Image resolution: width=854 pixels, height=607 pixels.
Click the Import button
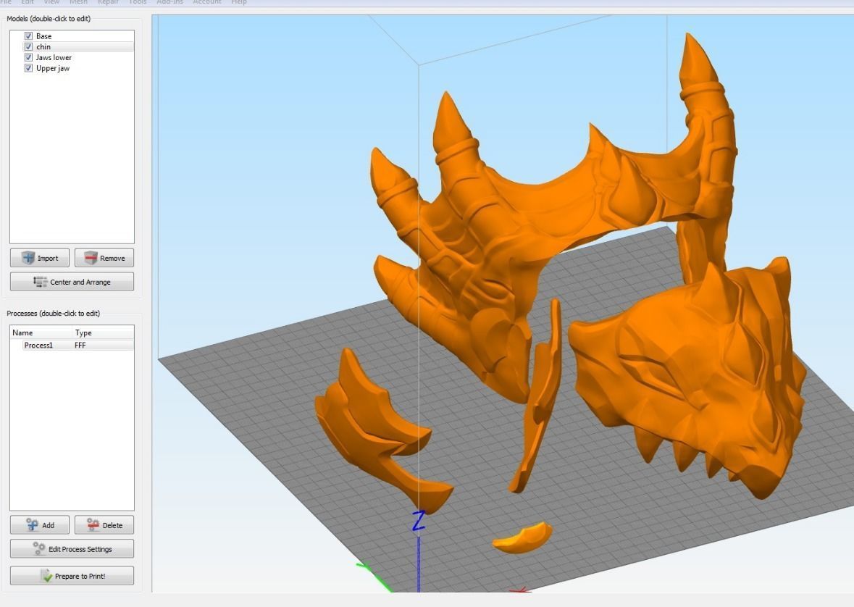click(40, 258)
